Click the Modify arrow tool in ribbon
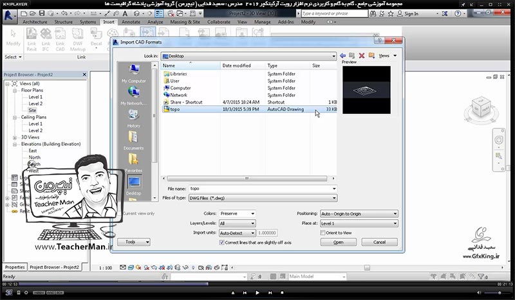Screen dimensions: 515x300 (13, 37)
